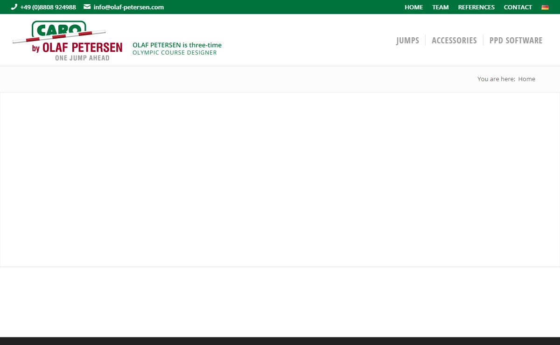Click the phone number +49 (0)8808 924988
The height and width of the screenshot is (345, 560).
coord(48,7)
